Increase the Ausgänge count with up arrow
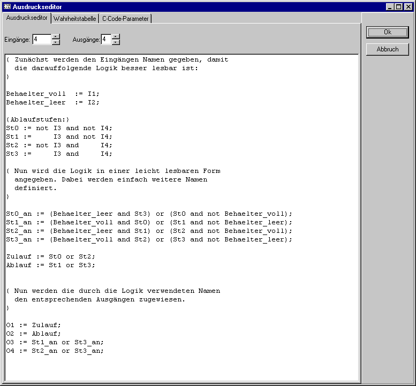 click(116, 36)
